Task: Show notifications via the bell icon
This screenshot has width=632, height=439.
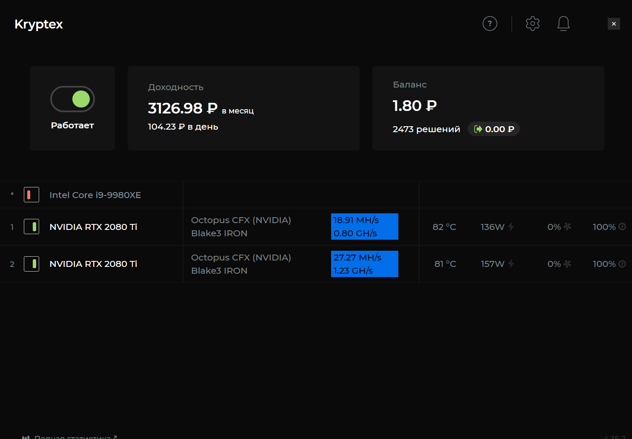Action: click(x=563, y=24)
